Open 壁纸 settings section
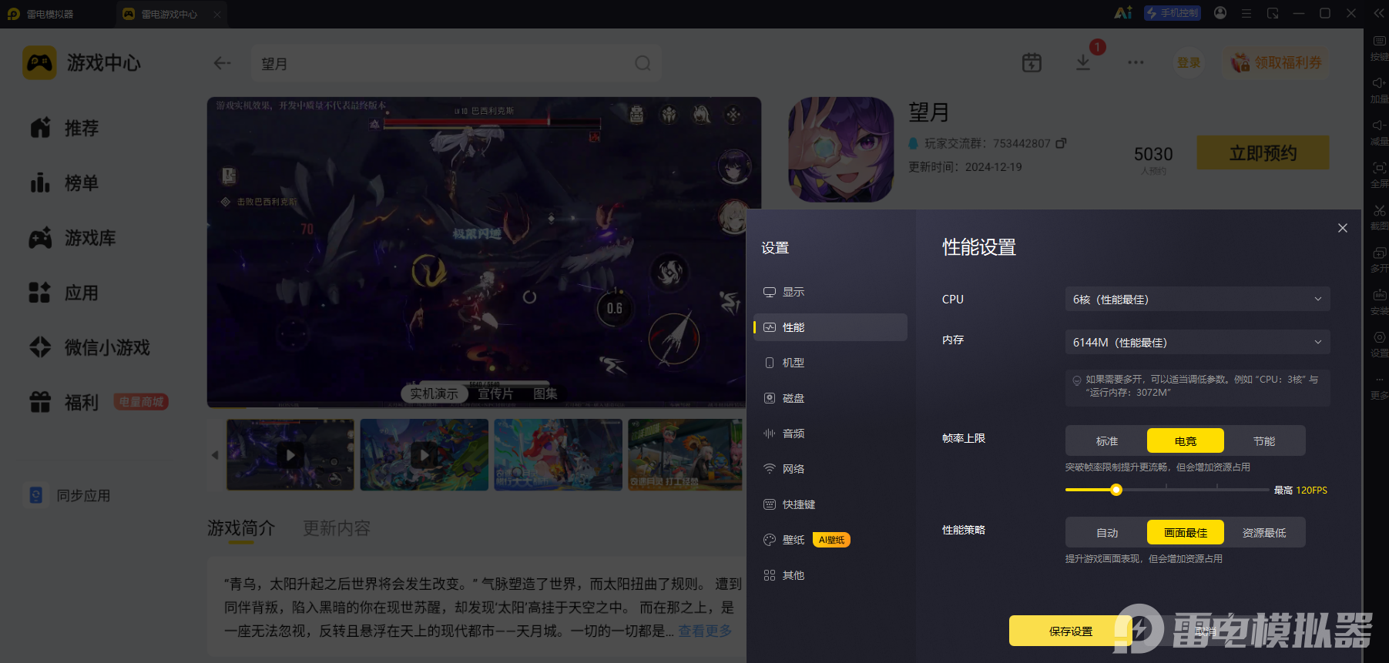Screen dimensions: 1389x663 tap(830, 540)
